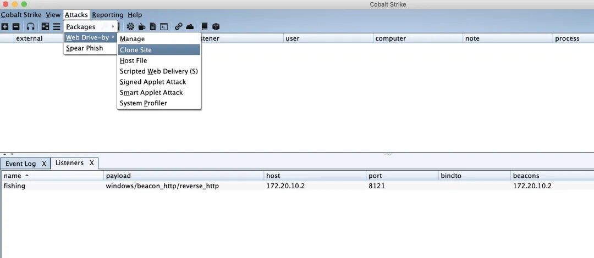Sort sessions by computer column
This screenshot has height=258, width=594.
[x=418, y=38]
